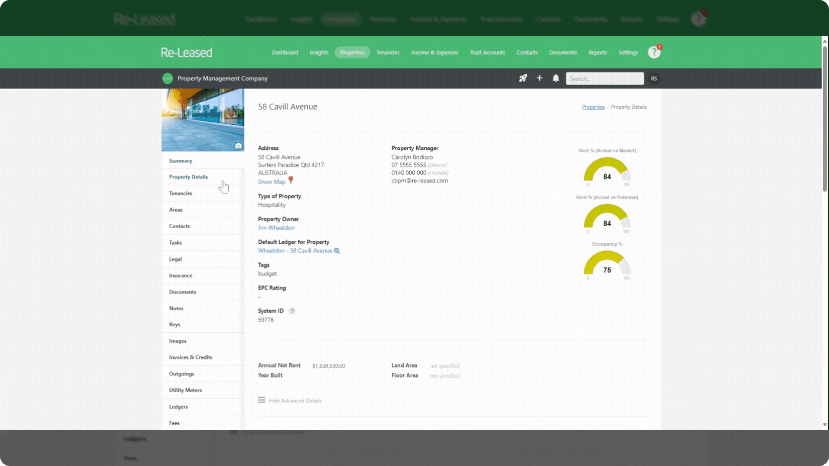The height and width of the screenshot is (466, 829).
Task: Open the Fees sidebar section
Action: click(203, 422)
